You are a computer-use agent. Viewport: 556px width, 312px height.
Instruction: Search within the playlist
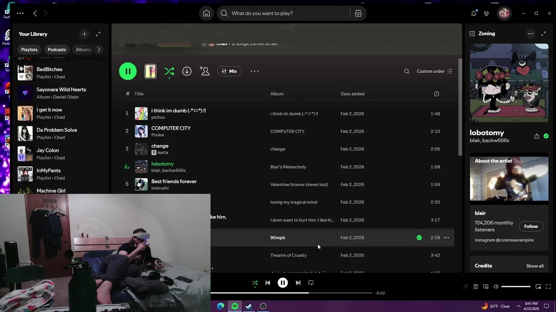pyautogui.click(x=407, y=71)
